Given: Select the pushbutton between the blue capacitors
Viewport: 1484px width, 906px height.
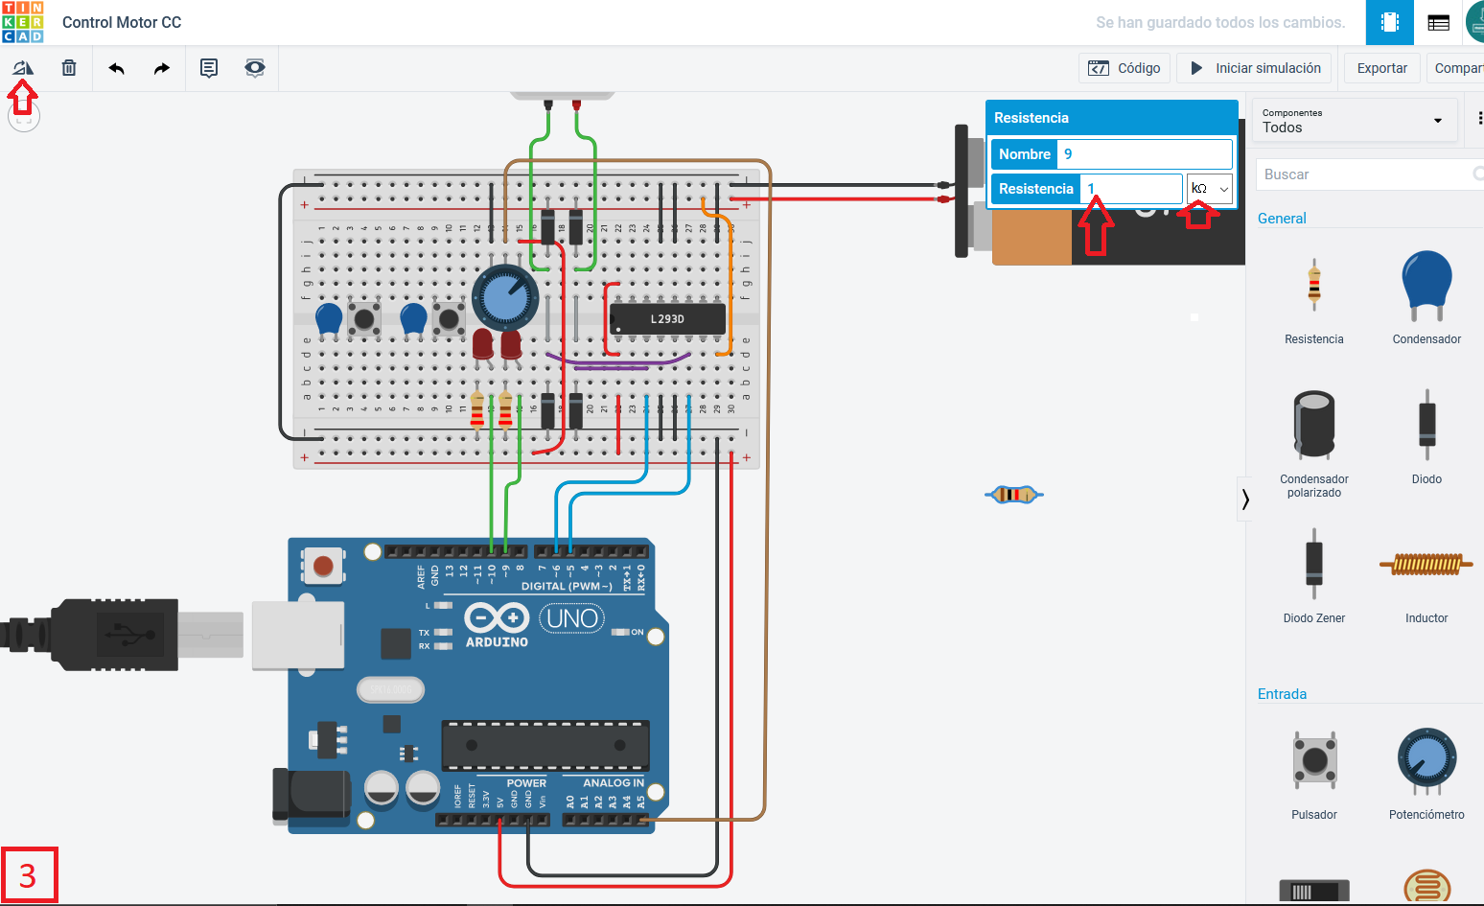Looking at the screenshot, I should click(x=363, y=319).
